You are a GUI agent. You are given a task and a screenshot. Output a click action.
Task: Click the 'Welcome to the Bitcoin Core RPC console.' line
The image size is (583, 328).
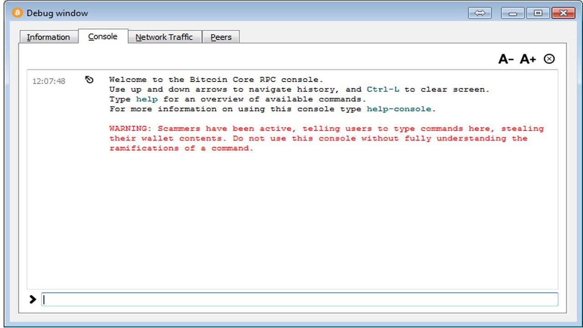(216, 79)
